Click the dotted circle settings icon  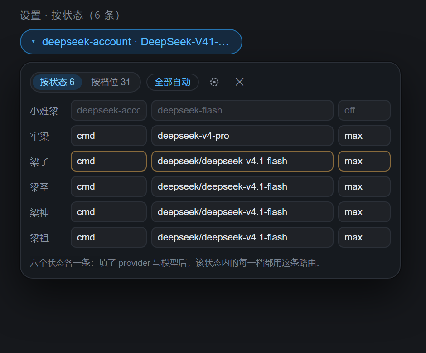pos(214,82)
